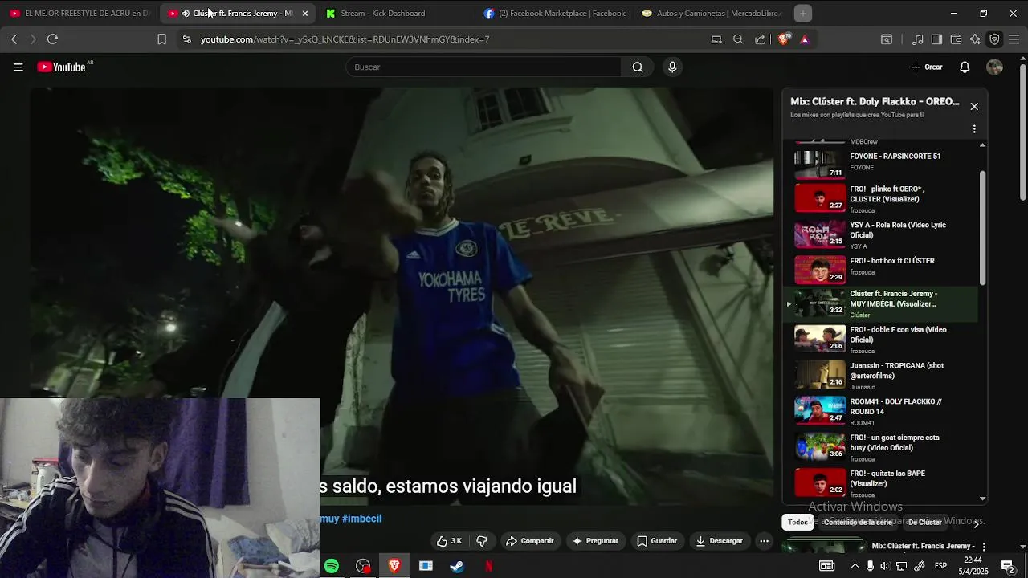Screen dimensions: 1028x578
Task: Open the browser main menu
Action: tap(1014, 39)
